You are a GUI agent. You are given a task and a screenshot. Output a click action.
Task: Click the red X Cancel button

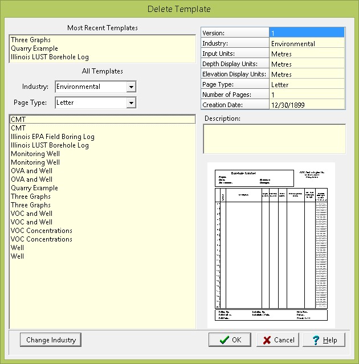278,340
